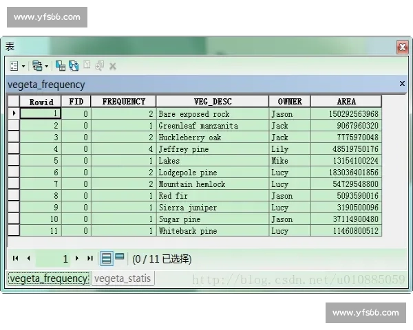Screen dimensions: 413x330
Task: Go to the first record
Action: (x=16, y=258)
